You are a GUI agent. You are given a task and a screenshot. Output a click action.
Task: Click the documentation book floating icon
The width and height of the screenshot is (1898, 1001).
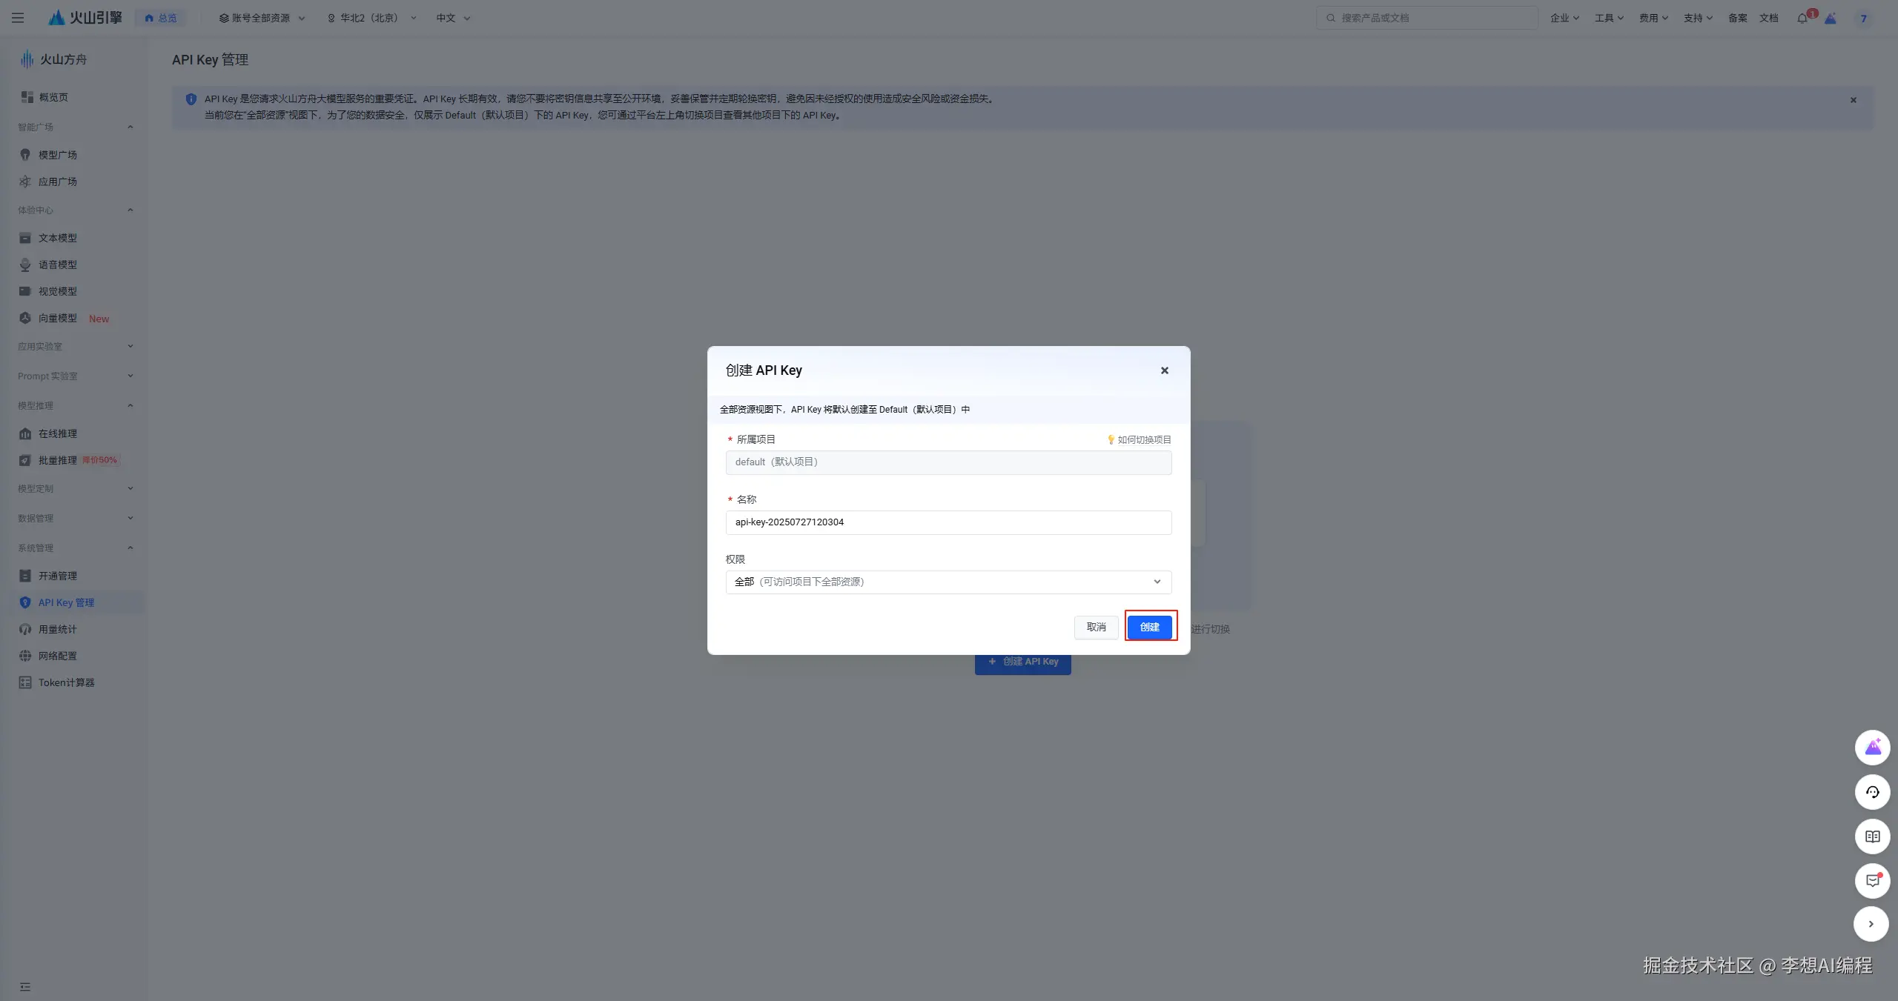click(x=1872, y=837)
